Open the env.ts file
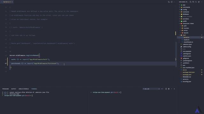Image resolution: width=204 pixels, height=114 pixels. [185, 70]
